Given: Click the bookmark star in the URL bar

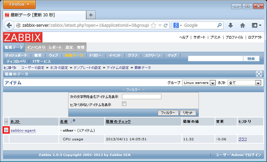Looking at the screenshot, I should (154, 25).
